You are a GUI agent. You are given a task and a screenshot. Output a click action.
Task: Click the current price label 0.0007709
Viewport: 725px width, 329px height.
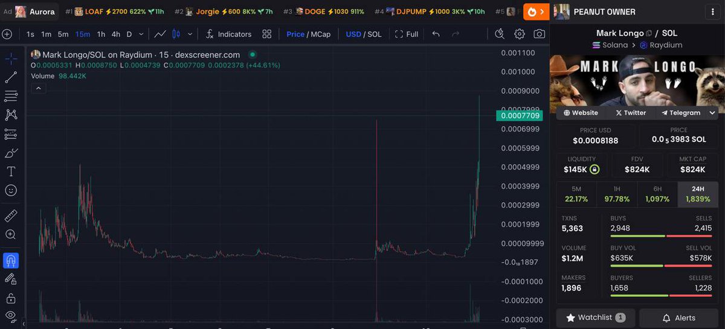518,115
